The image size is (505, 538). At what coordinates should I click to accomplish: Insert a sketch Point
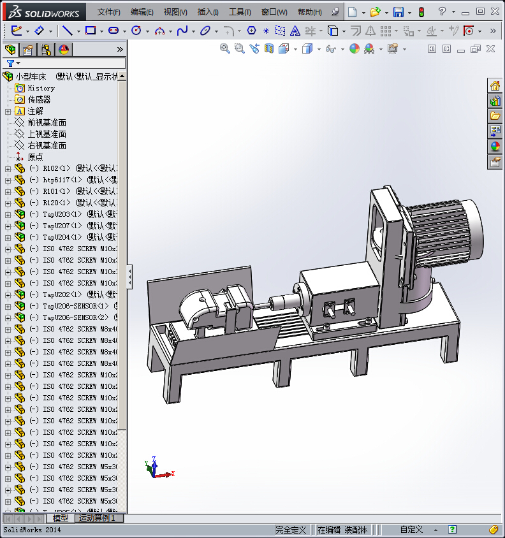click(266, 31)
